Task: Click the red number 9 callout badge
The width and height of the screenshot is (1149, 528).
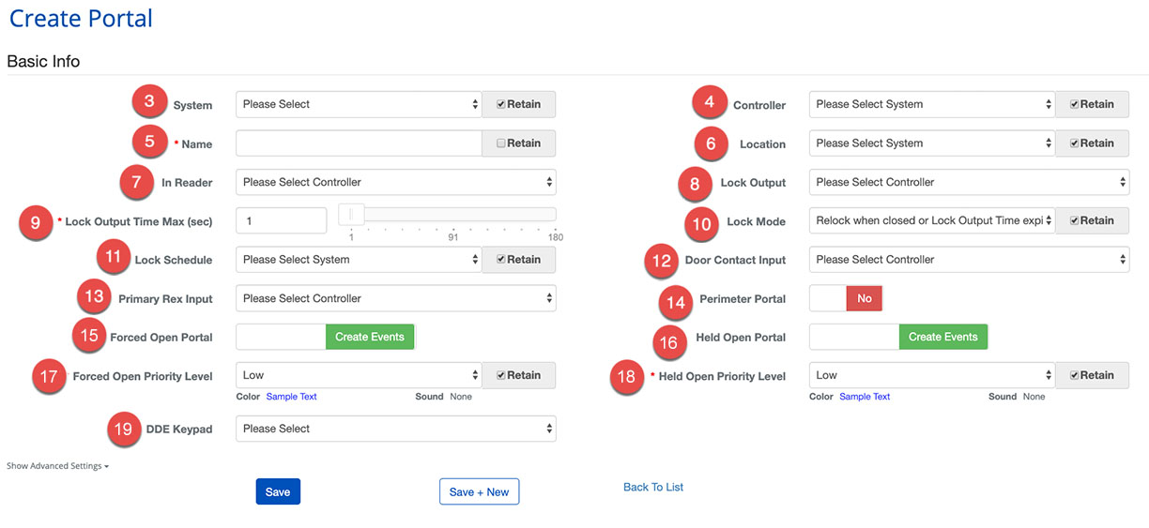Action: click(36, 222)
